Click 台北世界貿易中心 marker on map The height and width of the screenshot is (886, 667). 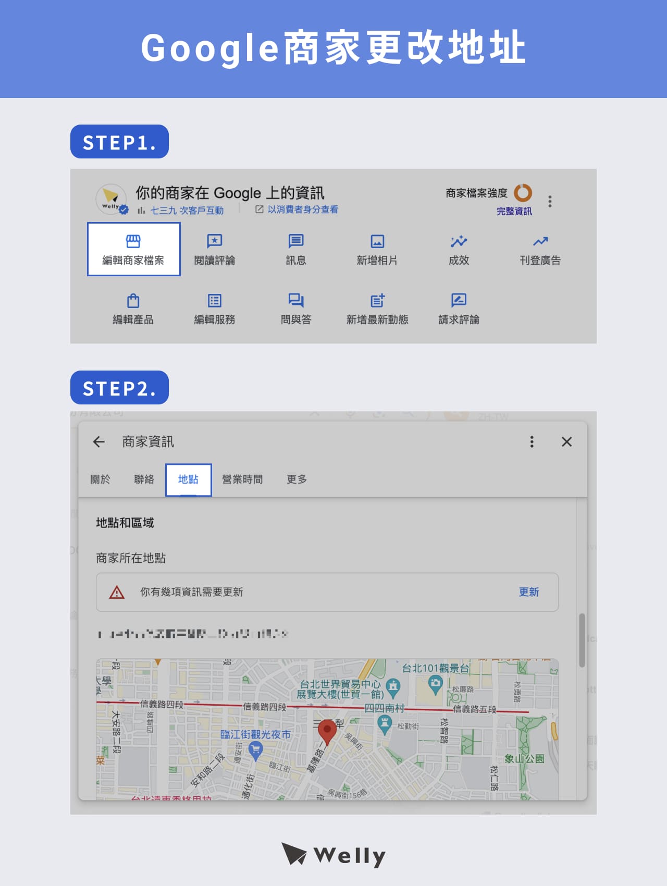point(393,688)
